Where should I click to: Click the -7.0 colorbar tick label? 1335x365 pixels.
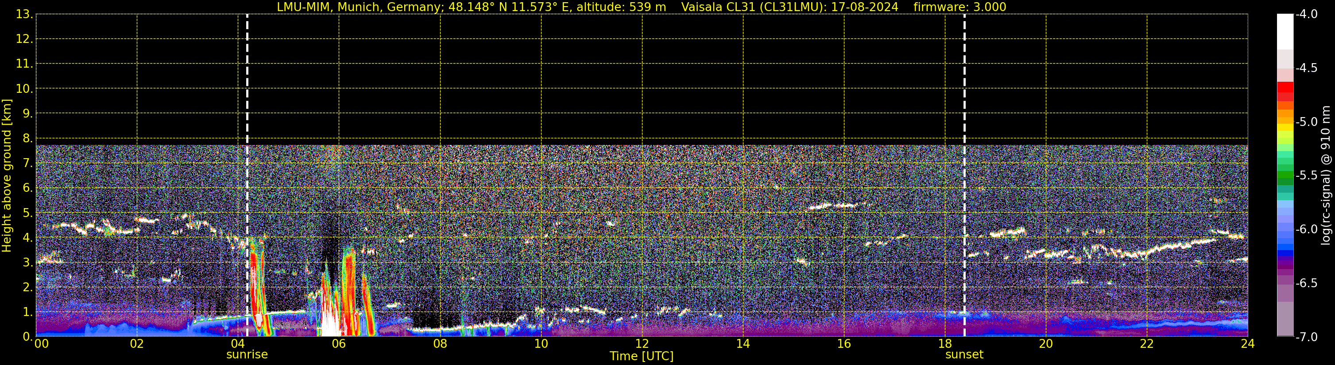click(x=1306, y=337)
